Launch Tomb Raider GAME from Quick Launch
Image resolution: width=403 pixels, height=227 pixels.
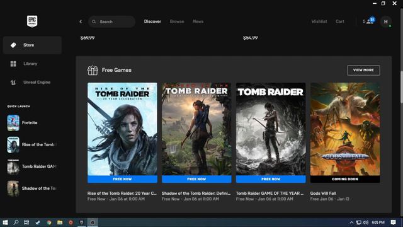(32, 166)
